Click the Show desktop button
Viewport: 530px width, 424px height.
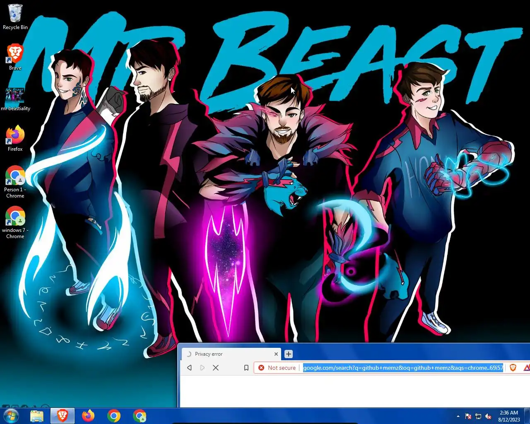(527, 416)
